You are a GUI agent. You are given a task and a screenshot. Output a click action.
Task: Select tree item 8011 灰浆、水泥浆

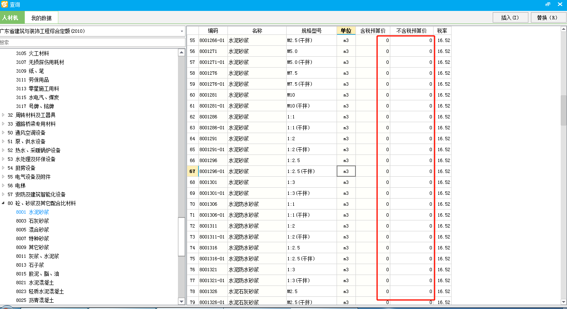click(37, 256)
